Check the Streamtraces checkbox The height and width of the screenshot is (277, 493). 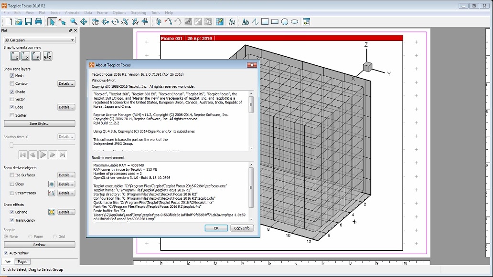tap(12, 193)
